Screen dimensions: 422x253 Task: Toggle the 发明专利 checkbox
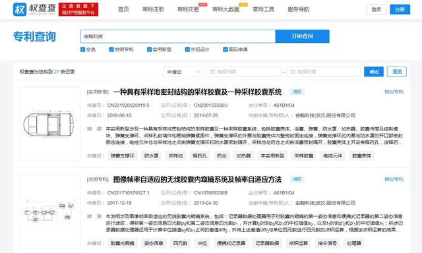click(111, 49)
